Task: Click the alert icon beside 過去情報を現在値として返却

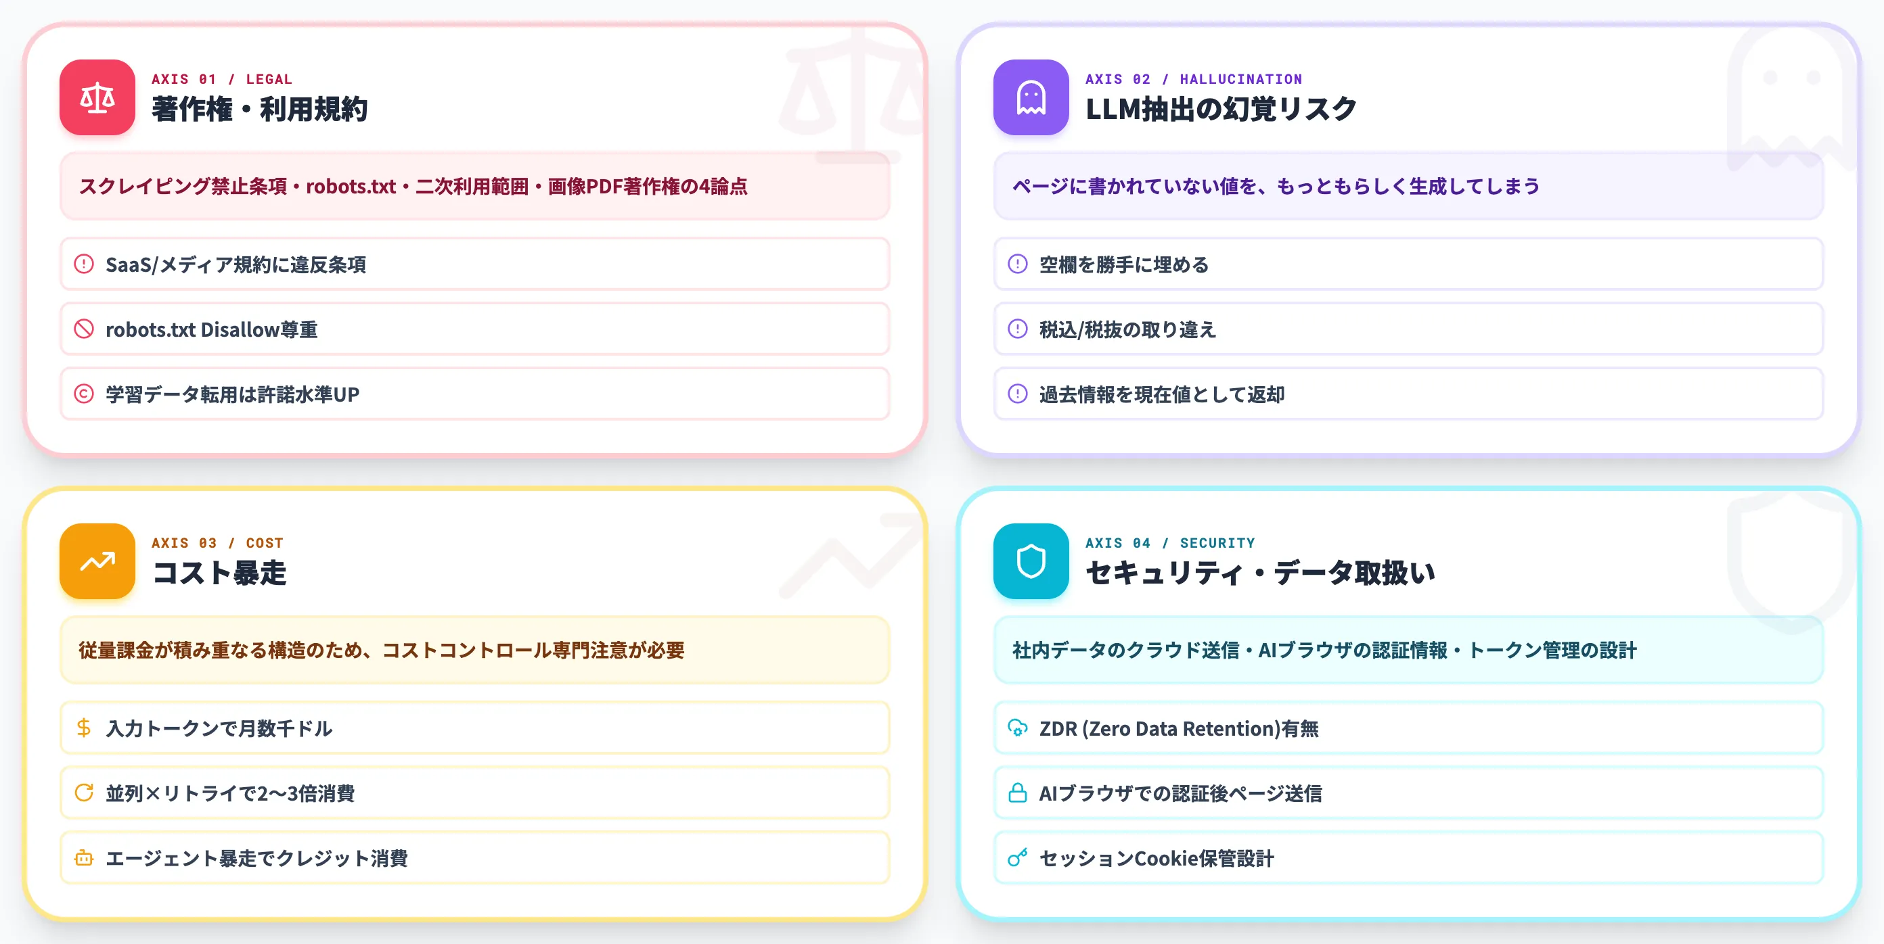Action: (x=1017, y=394)
